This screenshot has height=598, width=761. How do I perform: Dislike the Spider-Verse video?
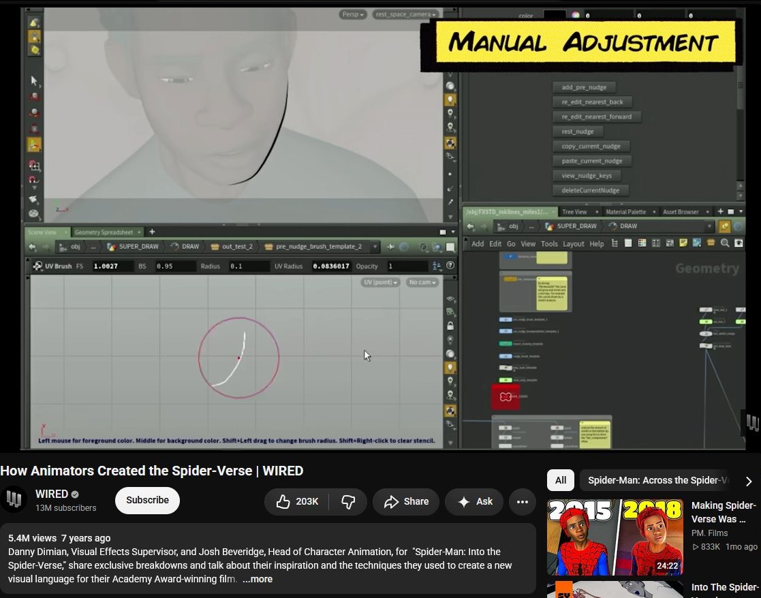tap(348, 501)
